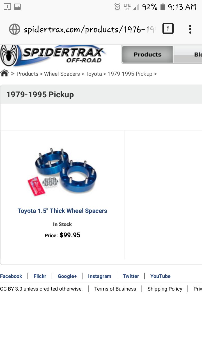Open the Chrome three-dot menu
Screen dimensions: 202x359
pos(190,29)
